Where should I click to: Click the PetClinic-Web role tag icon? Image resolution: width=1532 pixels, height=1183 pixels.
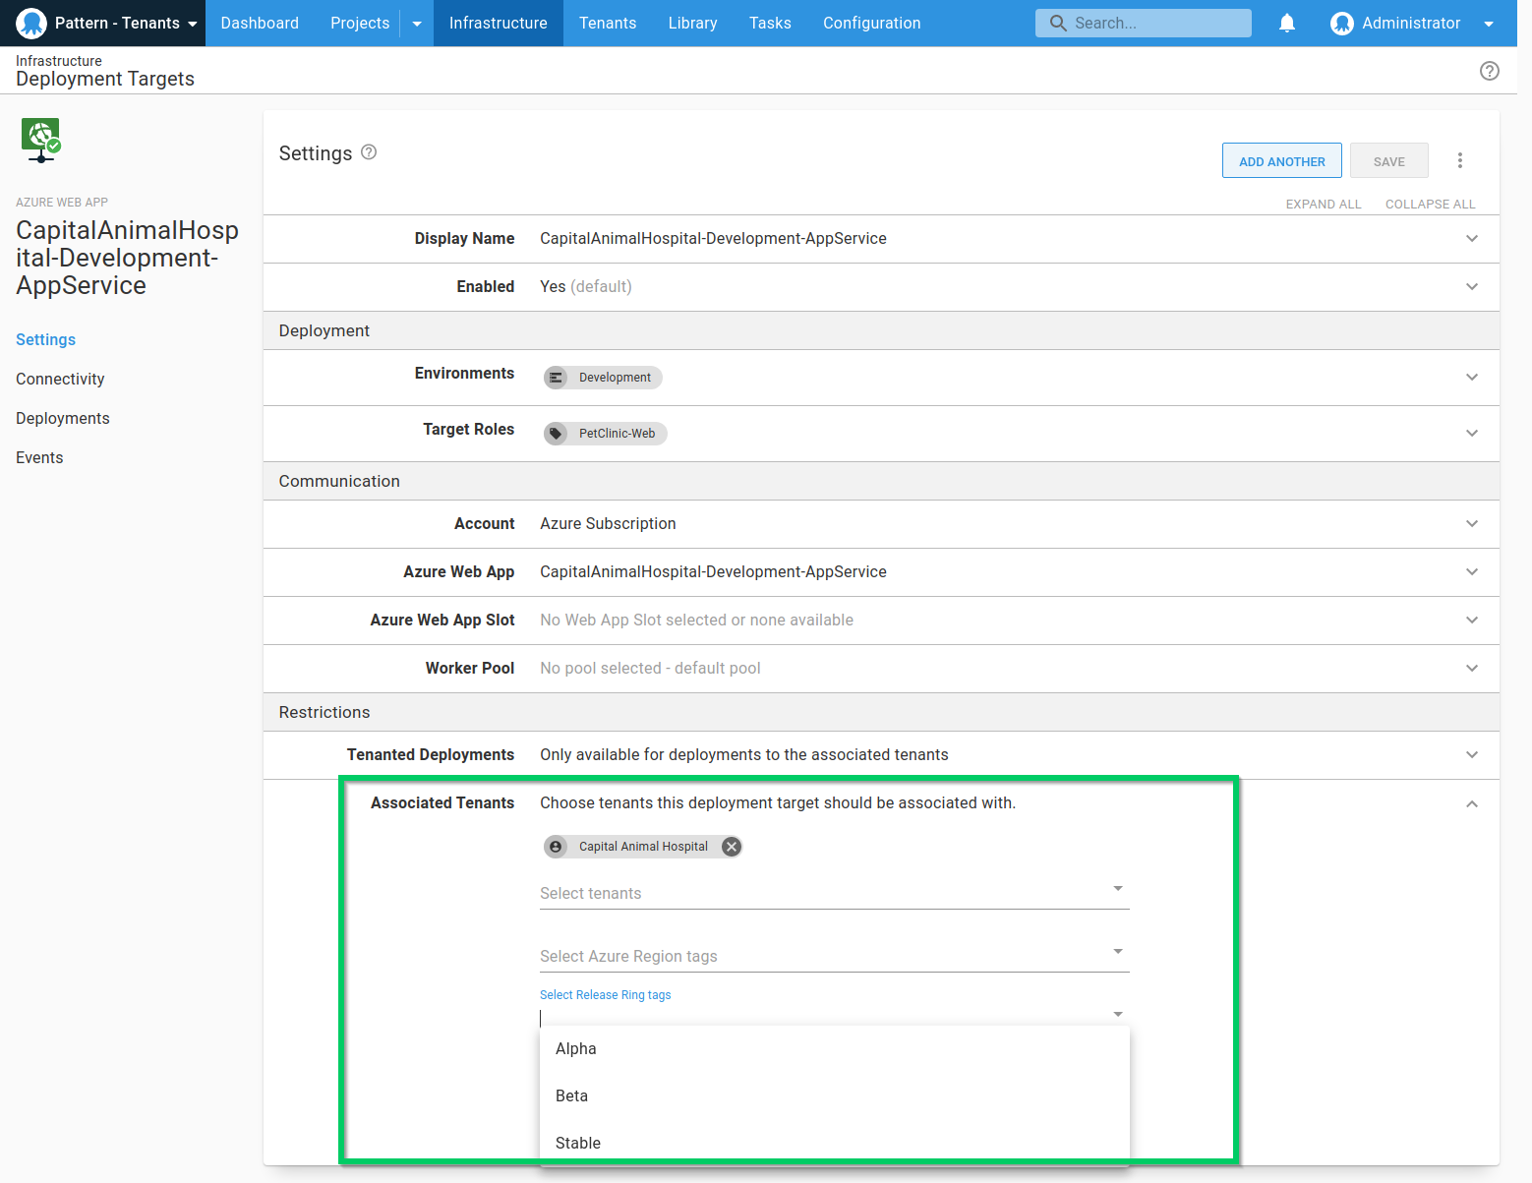pos(557,434)
